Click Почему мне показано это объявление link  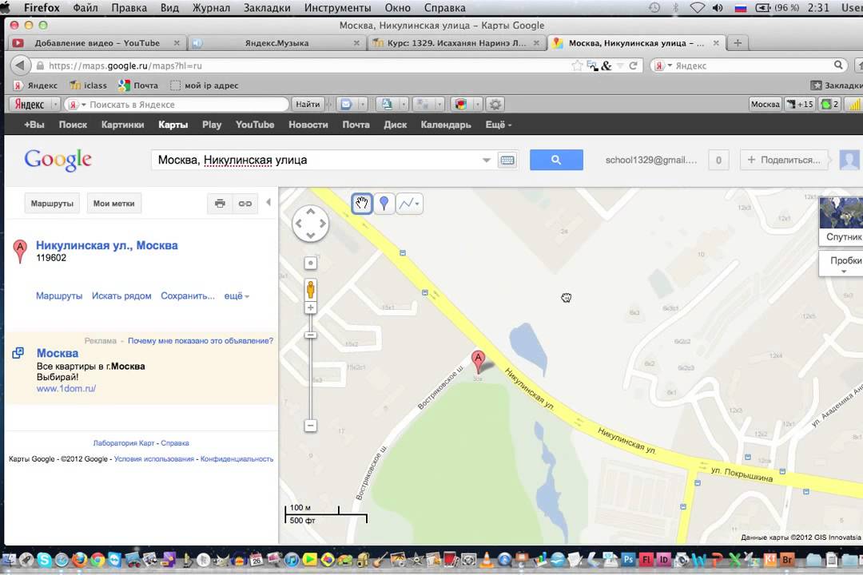tap(201, 341)
